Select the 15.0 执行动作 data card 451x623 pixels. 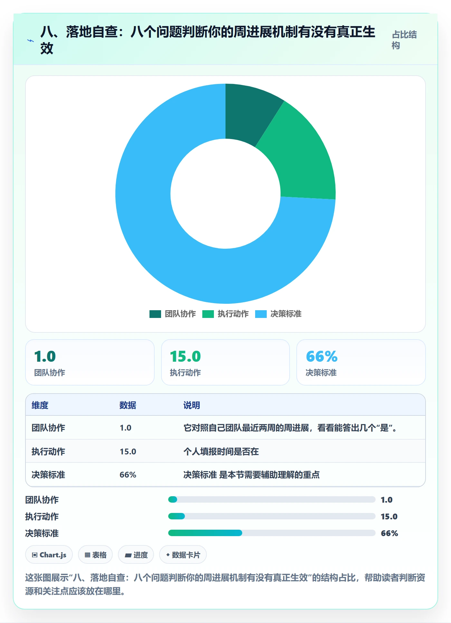(x=225, y=362)
